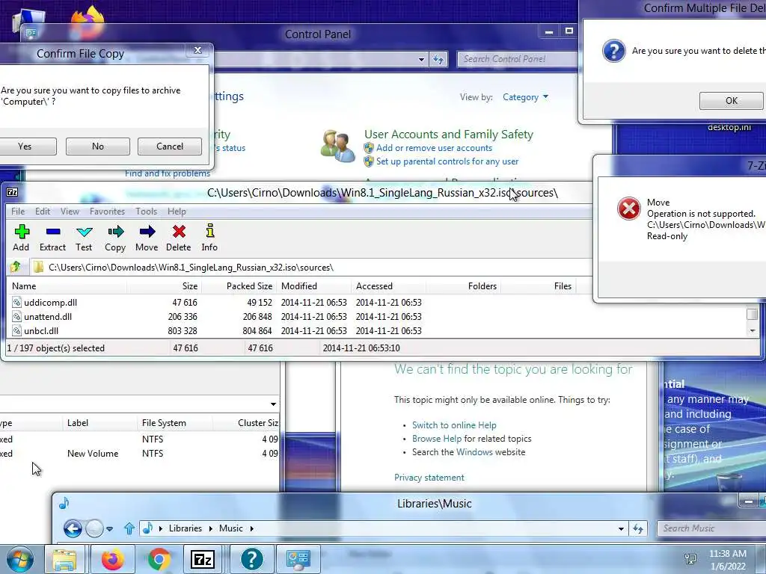Click Forward arrow in Libraries\Music window
766x574 pixels.
94,528
